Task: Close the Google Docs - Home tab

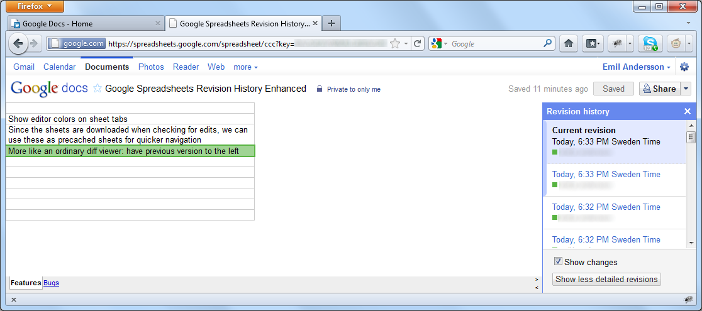Action: click(x=157, y=23)
